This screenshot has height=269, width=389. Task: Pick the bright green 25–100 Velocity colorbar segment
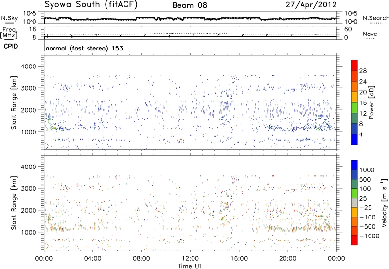tap(354, 193)
